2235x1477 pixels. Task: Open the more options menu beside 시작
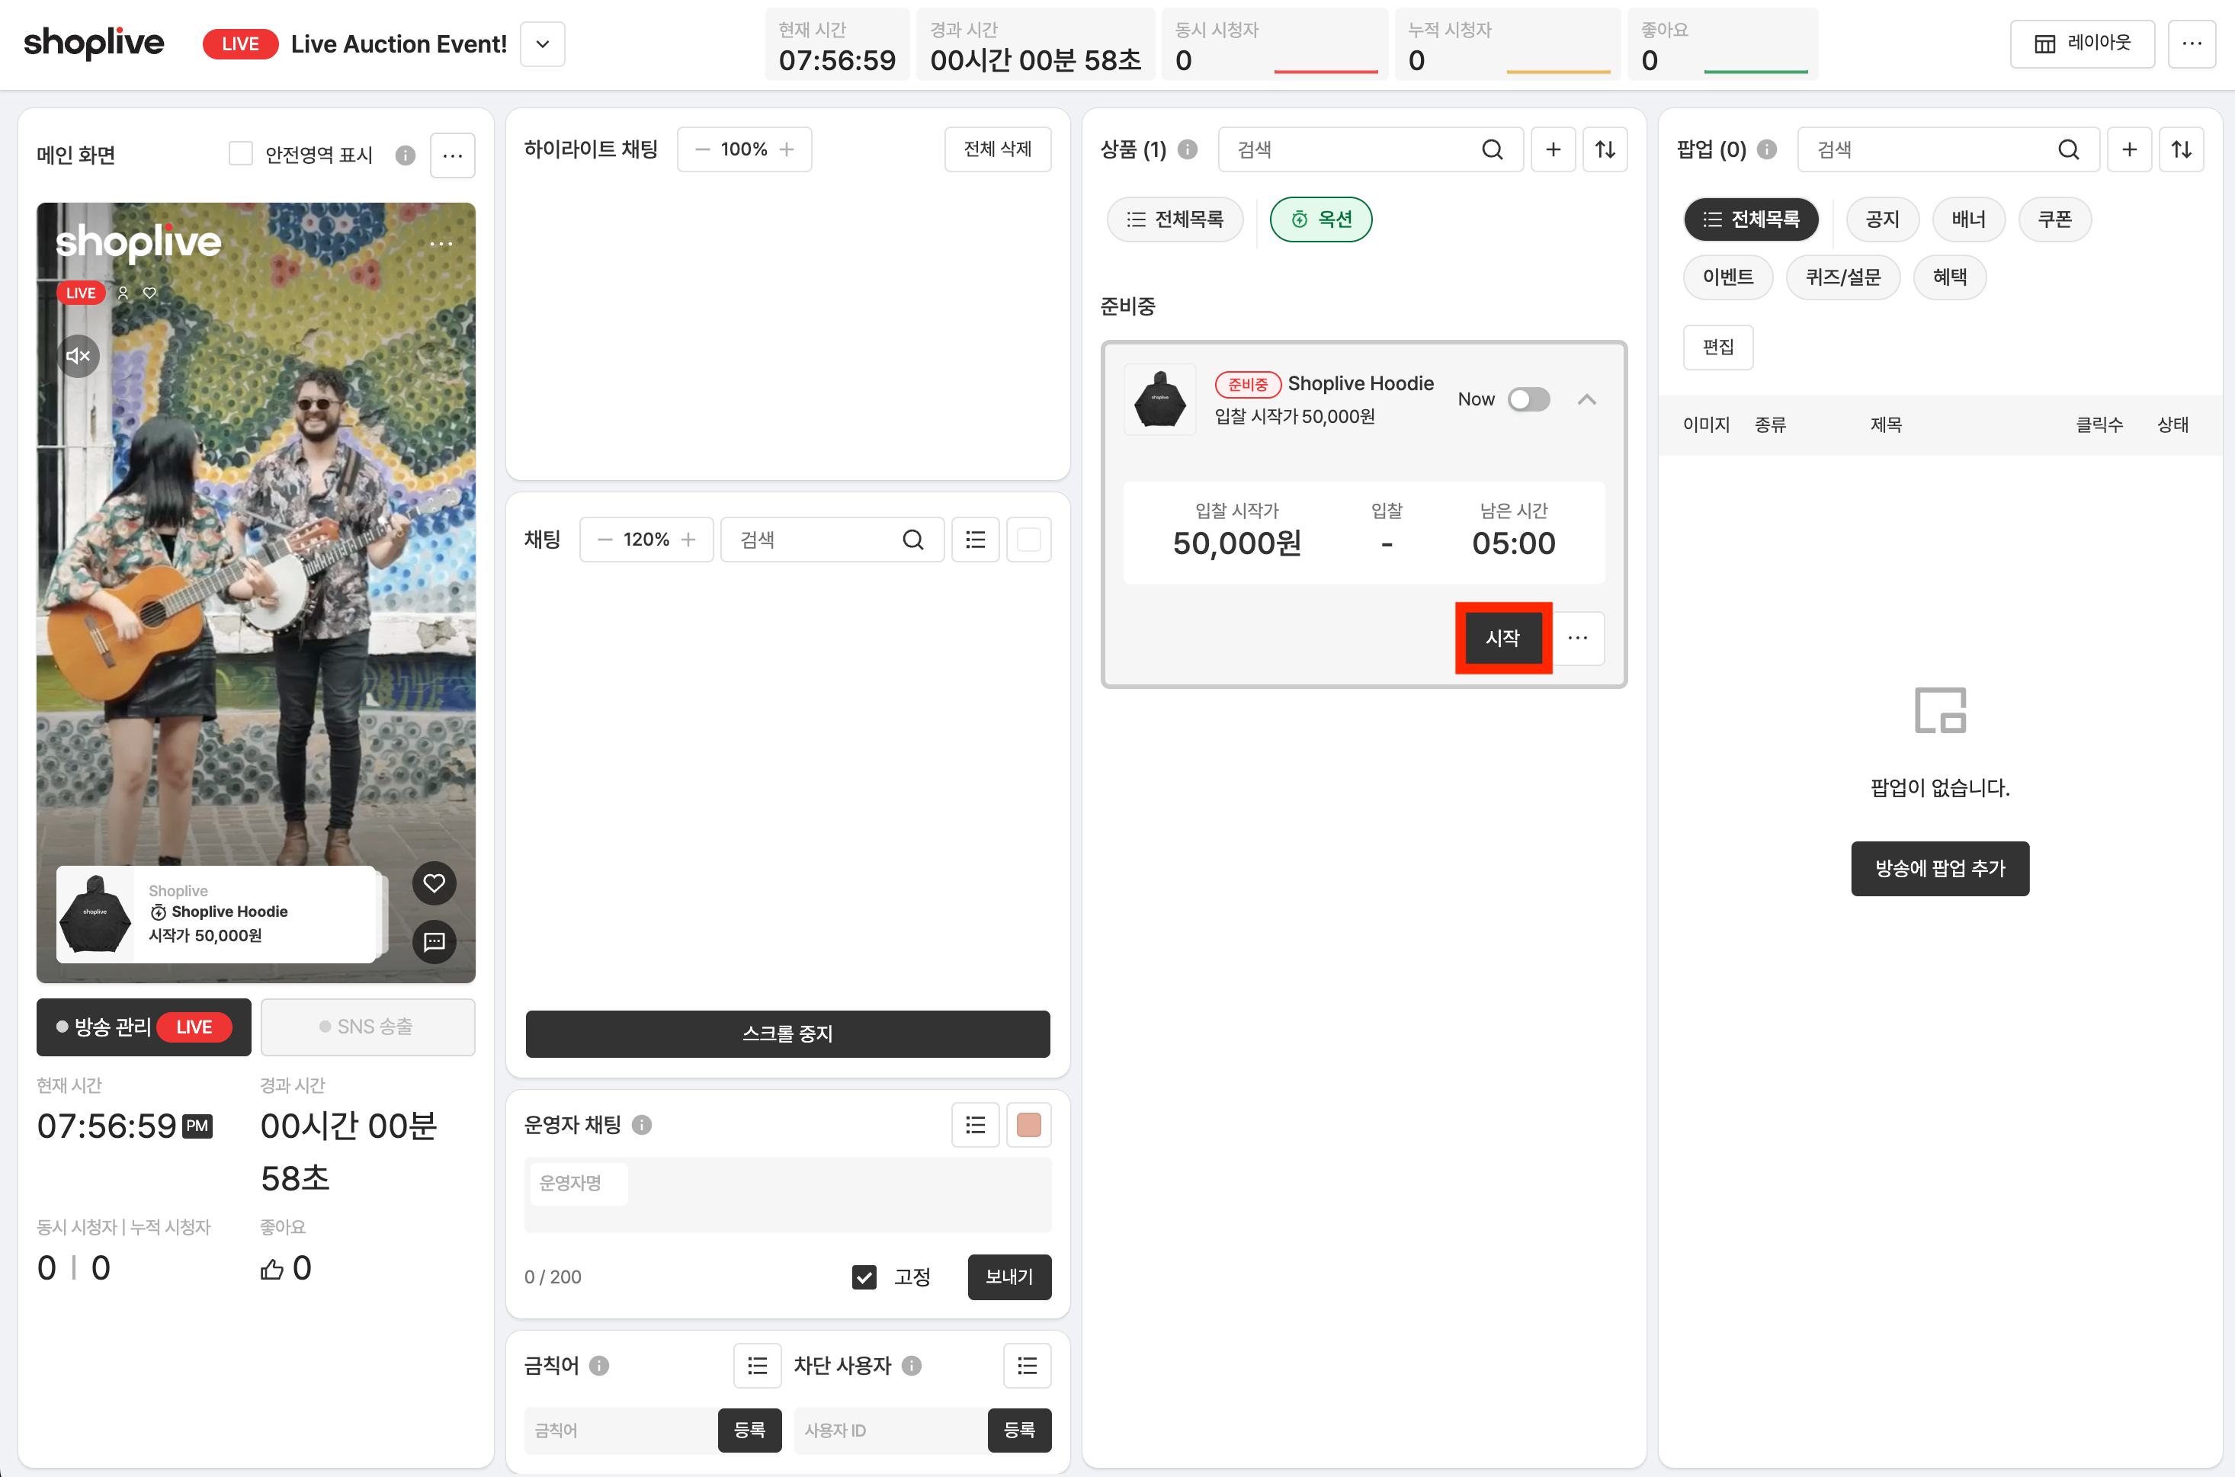pyautogui.click(x=1577, y=638)
